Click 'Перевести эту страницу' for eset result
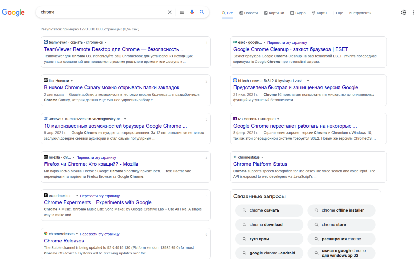The height and width of the screenshot is (259, 415). tap(287, 42)
